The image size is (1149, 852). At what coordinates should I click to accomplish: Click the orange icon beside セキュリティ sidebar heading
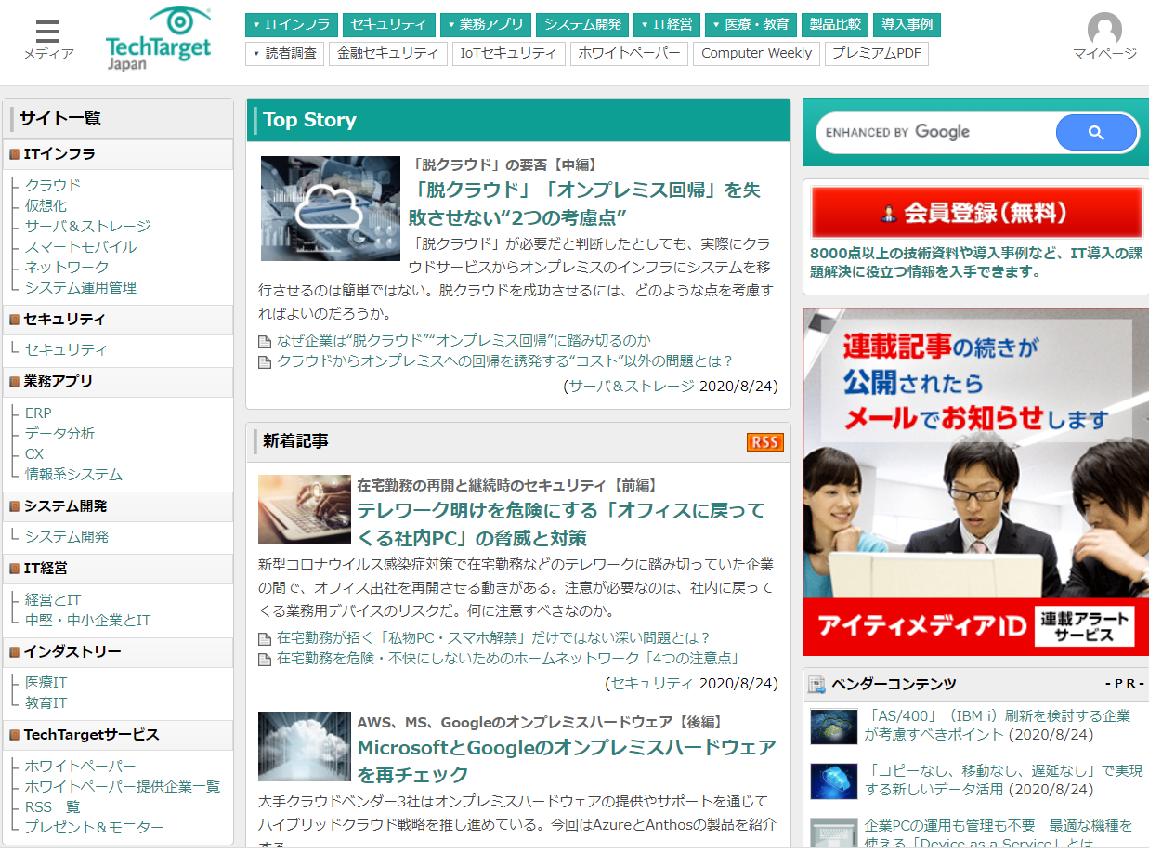tap(15, 319)
